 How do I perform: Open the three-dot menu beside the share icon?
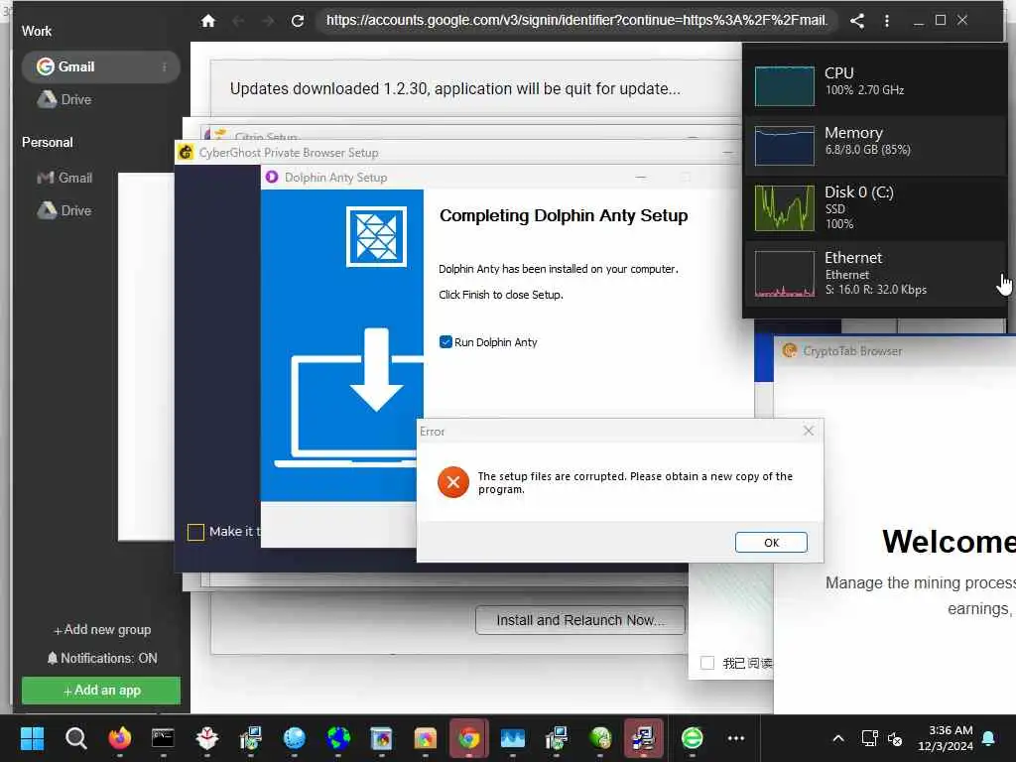point(886,21)
